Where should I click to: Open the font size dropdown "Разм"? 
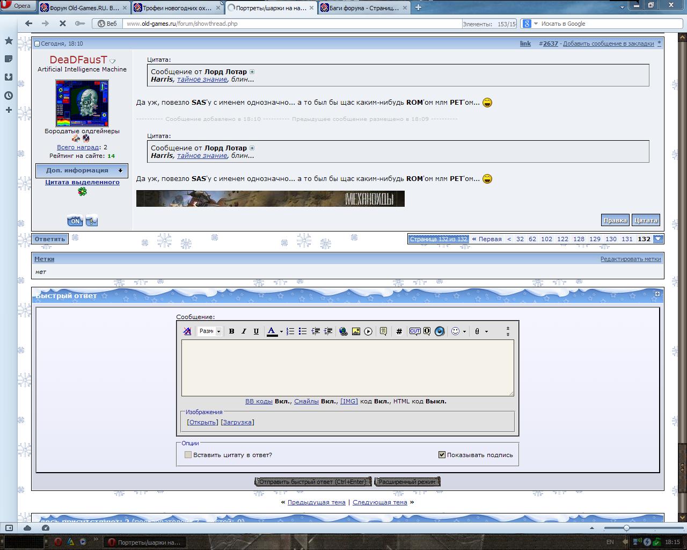pyautogui.click(x=210, y=331)
